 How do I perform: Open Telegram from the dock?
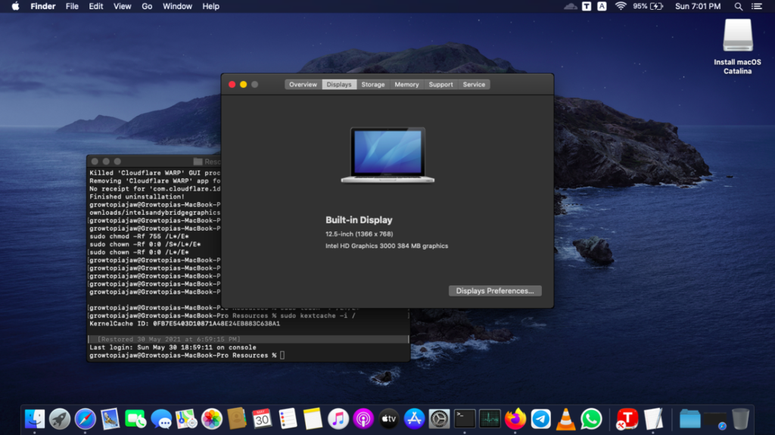(x=540, y=418)
